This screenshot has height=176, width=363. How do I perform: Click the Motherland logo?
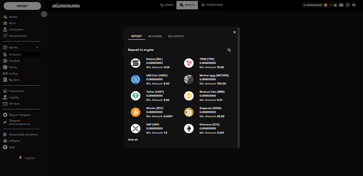pyautogui.click(x=66, y=5)
